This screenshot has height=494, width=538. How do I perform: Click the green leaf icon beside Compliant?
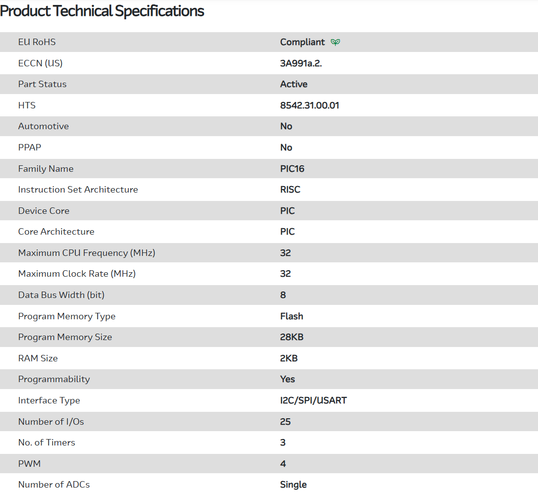point(336,43)
